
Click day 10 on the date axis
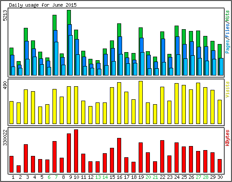76,177
